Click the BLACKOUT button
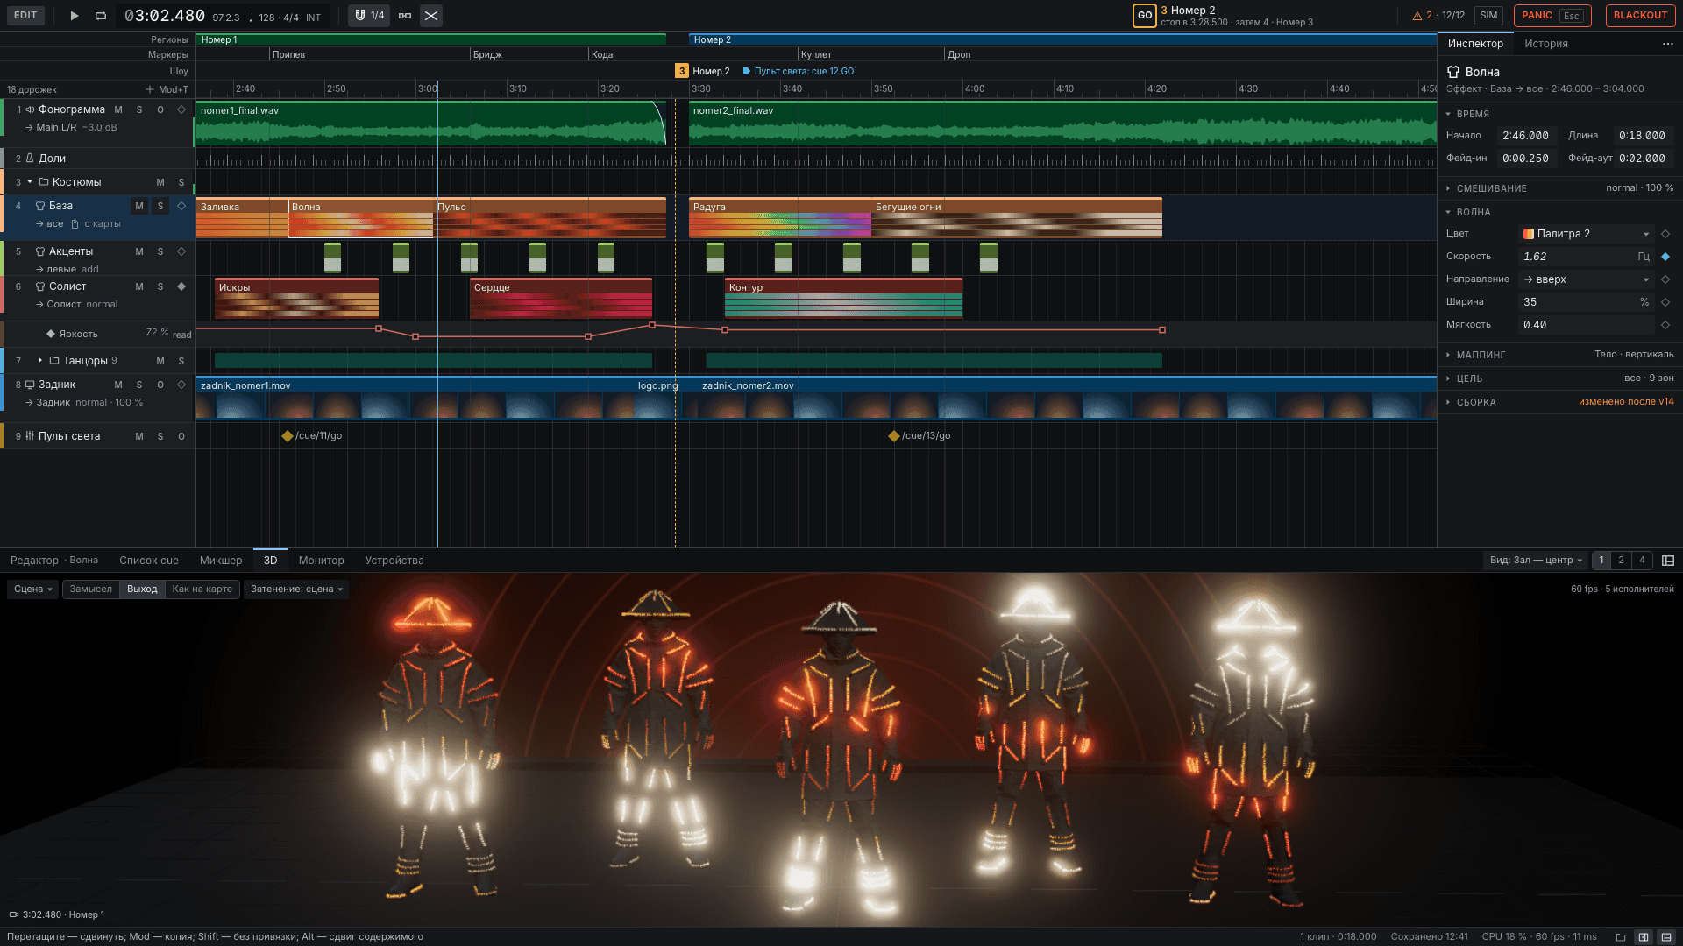Viewport: 1683px width, 946px height. (1640, 16)
